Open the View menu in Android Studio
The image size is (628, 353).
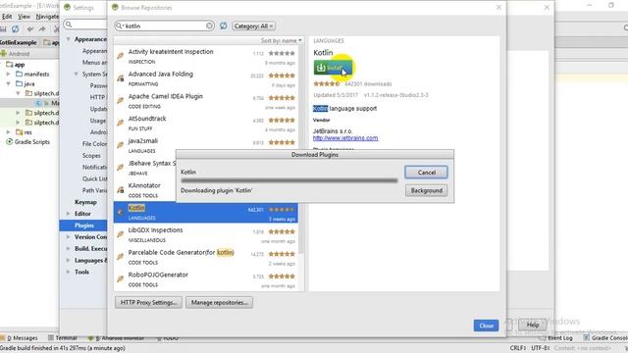pyautogui.click(x=24, y=17)
